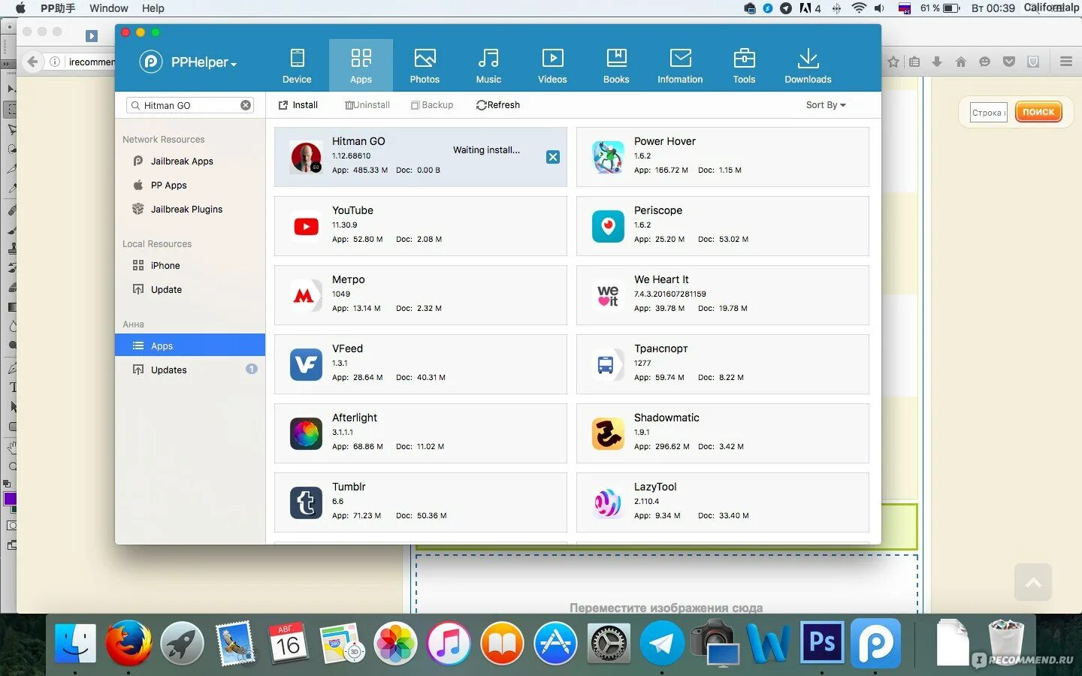This screenshot has height=676, width=1082.
Task: Select the VFeed app icon
Action: [306, 364]
